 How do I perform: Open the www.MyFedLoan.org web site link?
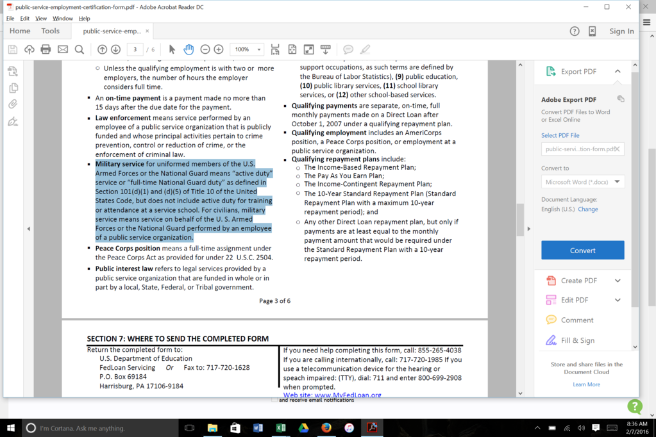click(348, 395)
